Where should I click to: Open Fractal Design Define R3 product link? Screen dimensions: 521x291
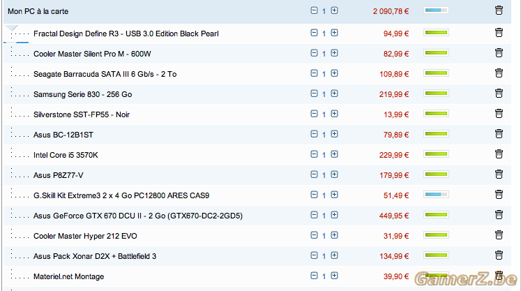(x=126, y=33)
